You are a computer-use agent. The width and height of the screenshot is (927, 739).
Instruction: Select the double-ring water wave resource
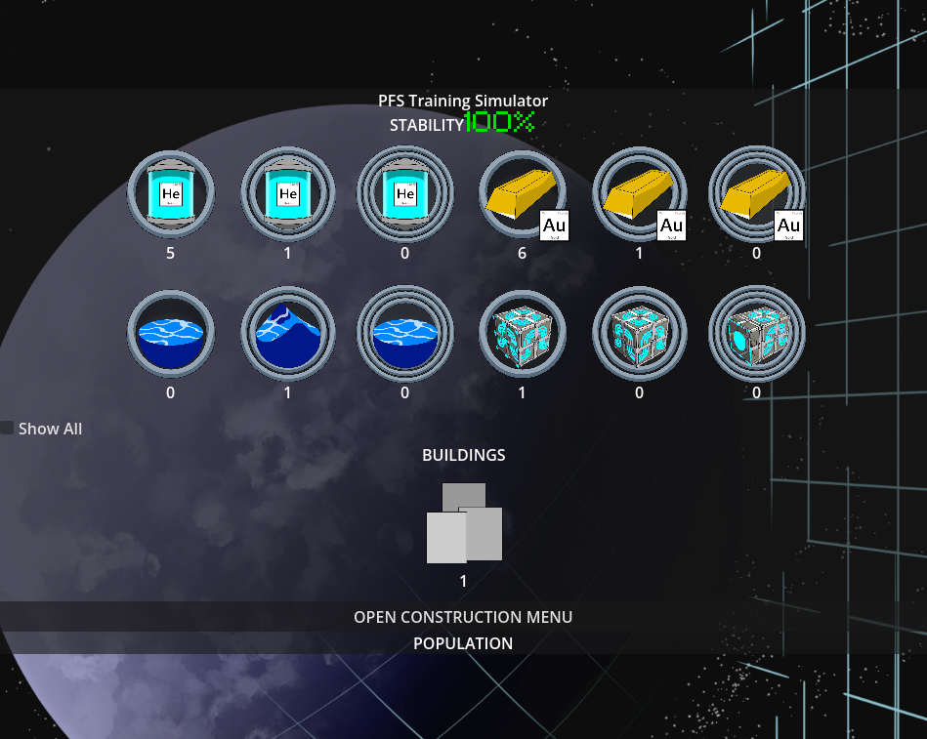287,333
